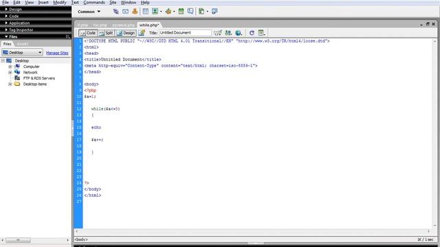Screen dimensions: 440x247
Task: Open the Text menu
Action: pos(75,3)
